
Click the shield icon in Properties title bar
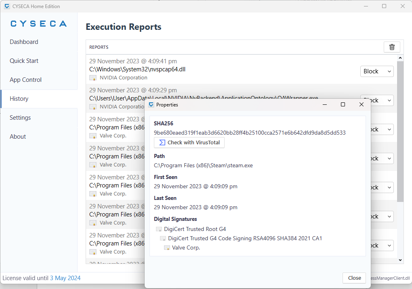pyautogui.click(x=151, y=105)
